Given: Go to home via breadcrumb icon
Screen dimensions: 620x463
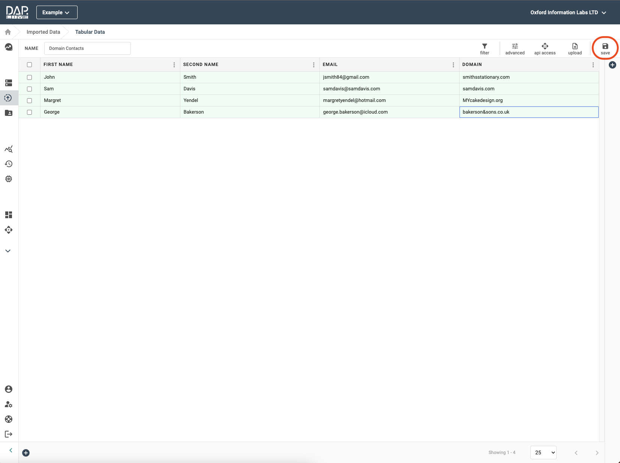Looking at the screenshot, I should (x=8, y=32).
